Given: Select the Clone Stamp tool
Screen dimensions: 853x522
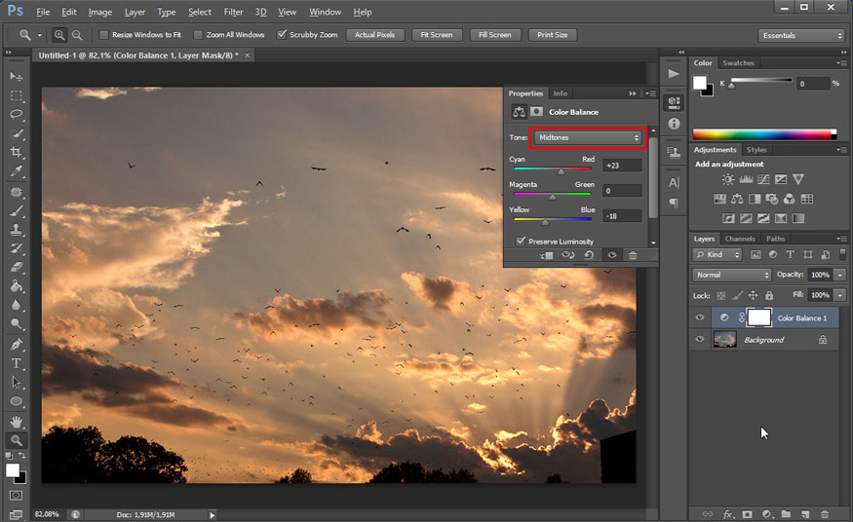Looking at the screenshot, I should [x=17, y=229].
